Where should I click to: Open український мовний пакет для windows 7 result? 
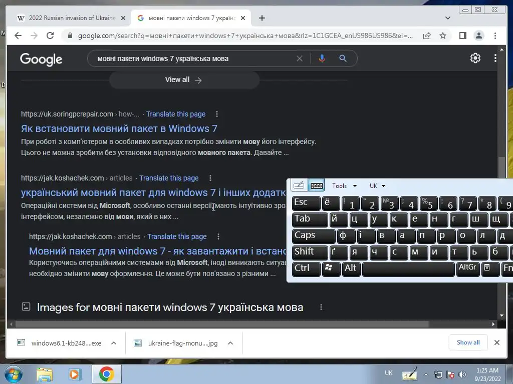(153, 192)
